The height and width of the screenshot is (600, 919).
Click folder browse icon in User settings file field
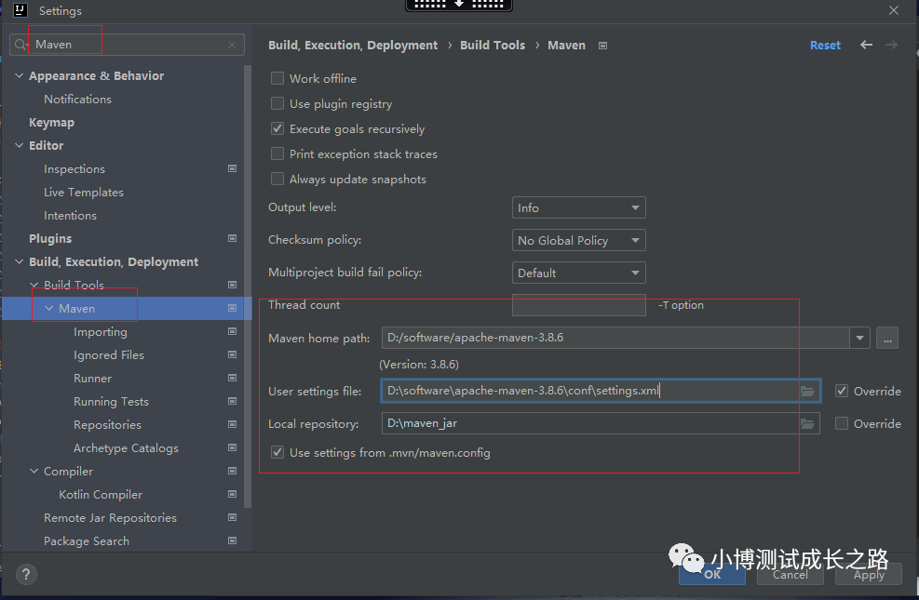[807, 391]
